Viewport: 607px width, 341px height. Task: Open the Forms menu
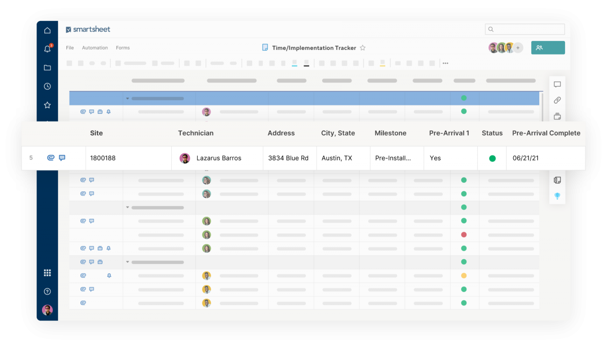pyautogui.click(x=123, y=48)
